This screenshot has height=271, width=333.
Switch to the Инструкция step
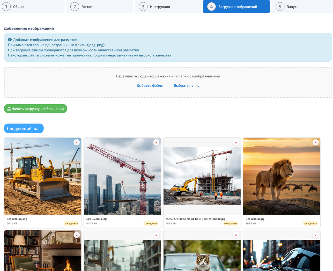click(168, 7)
